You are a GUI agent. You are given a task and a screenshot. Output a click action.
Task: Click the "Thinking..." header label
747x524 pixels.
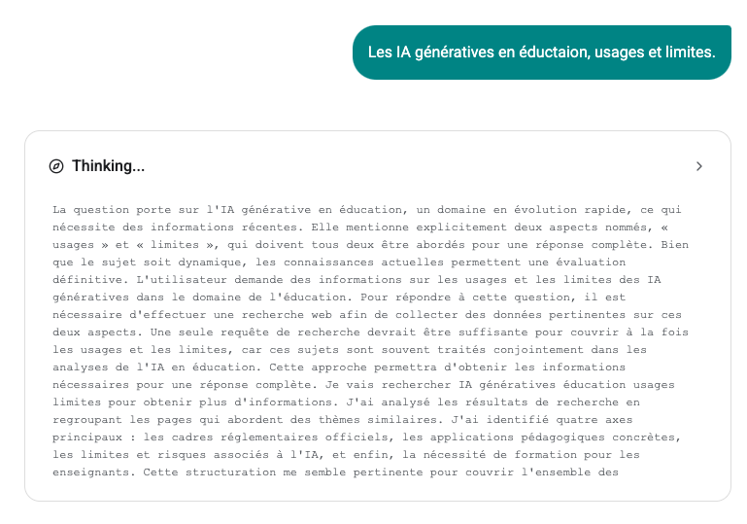coord(108,166)
